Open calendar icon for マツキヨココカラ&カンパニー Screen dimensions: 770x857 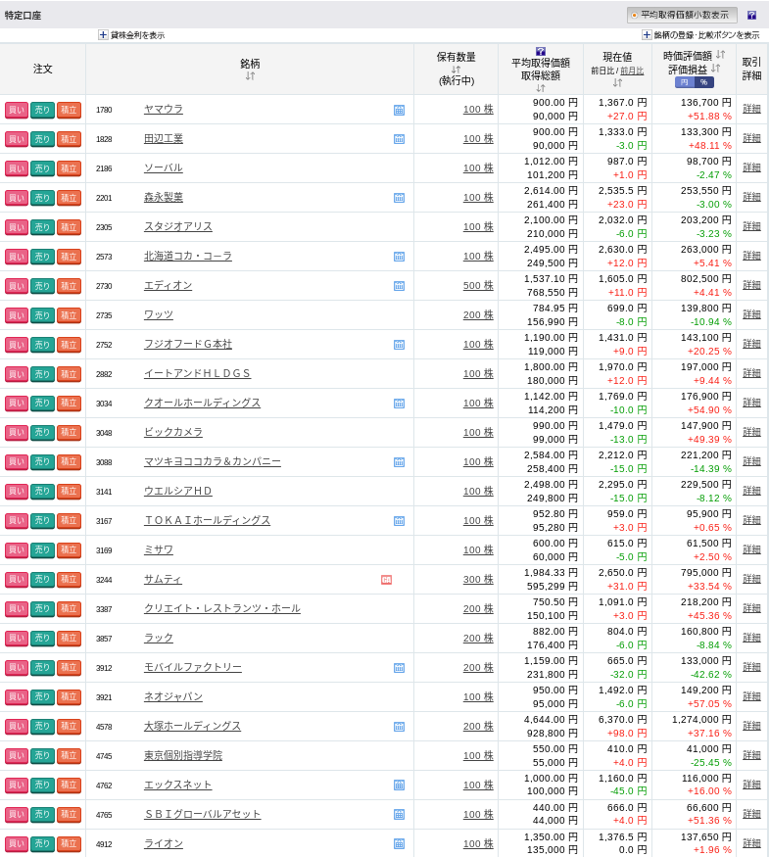[400, 462]
